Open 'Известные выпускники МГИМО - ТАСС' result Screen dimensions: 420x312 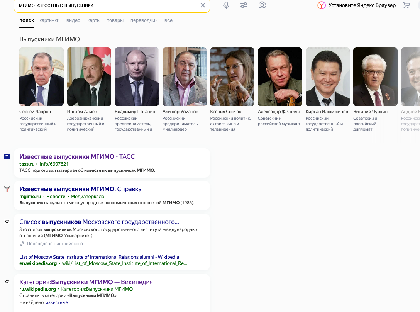coord(77,156)
